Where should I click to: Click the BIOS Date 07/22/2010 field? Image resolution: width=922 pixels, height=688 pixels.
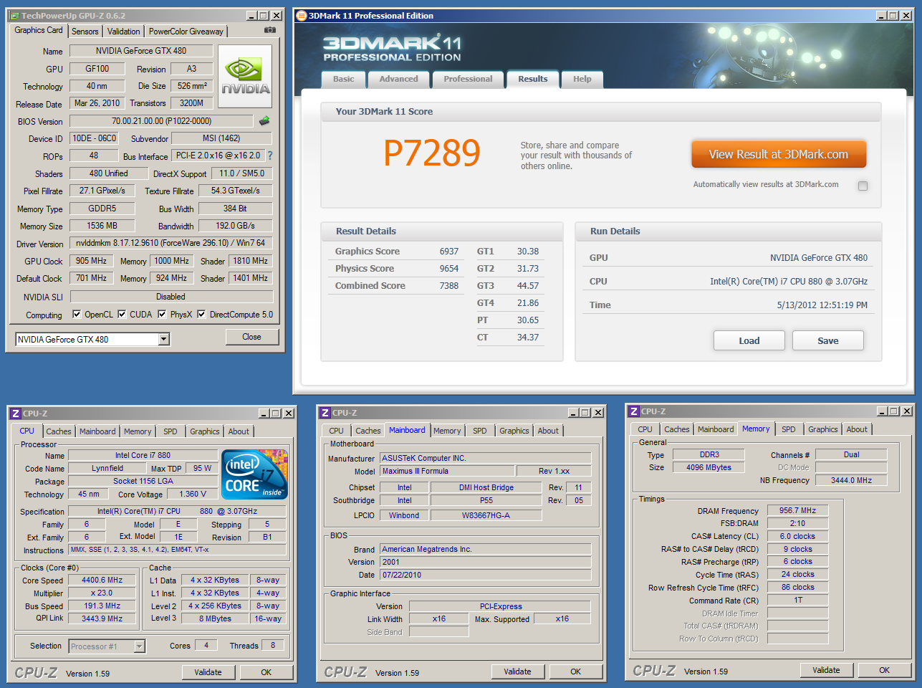point(486,575)
